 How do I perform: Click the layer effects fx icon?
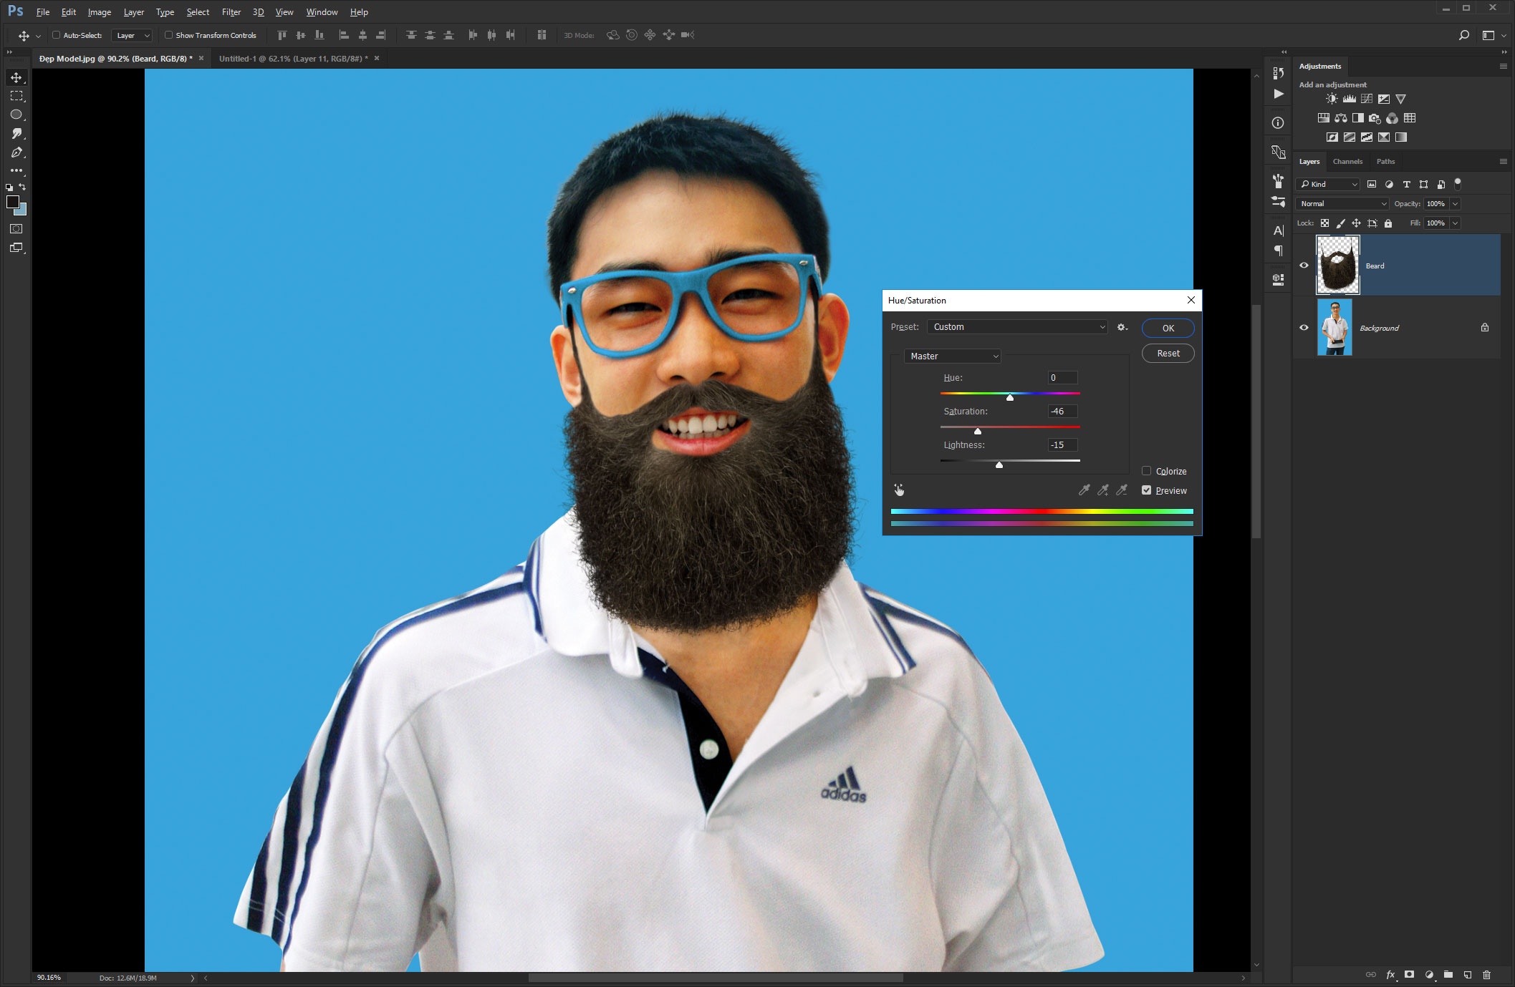point(1390,975)
